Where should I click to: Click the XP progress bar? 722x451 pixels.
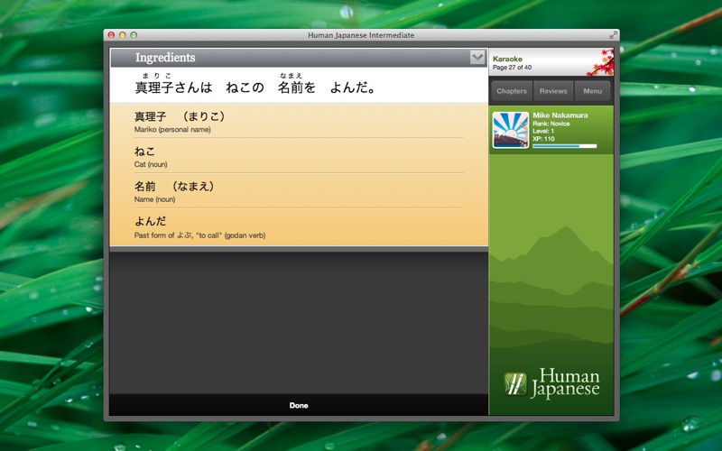point(564,145)
